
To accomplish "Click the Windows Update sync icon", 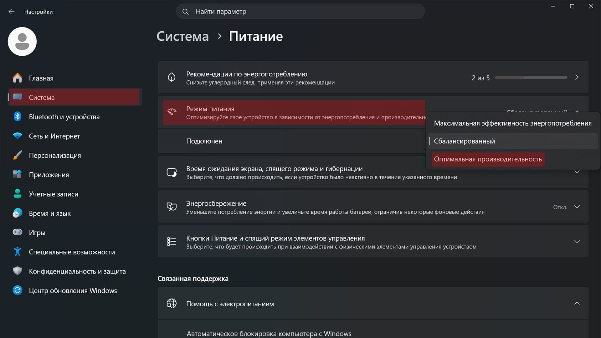I will (x=18, y=290).
